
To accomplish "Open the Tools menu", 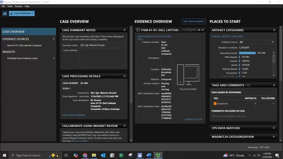I will click(10, 6).
